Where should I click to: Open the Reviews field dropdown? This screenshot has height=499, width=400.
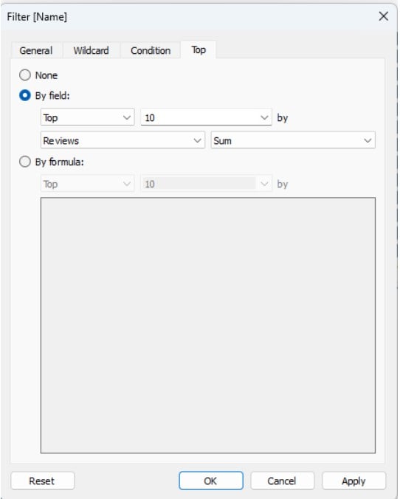click(123, 140)
